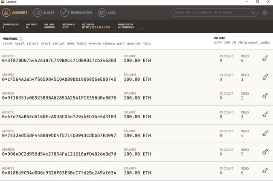273x181 pixels.
Task: Focus the block numbers or tx hashes search field
Action: coord(215,12)
